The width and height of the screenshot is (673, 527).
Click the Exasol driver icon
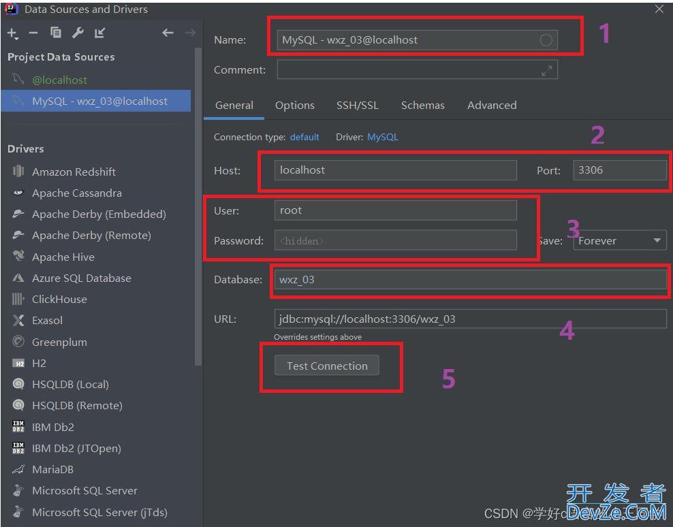pyautogui.click(x=18, y=320)
